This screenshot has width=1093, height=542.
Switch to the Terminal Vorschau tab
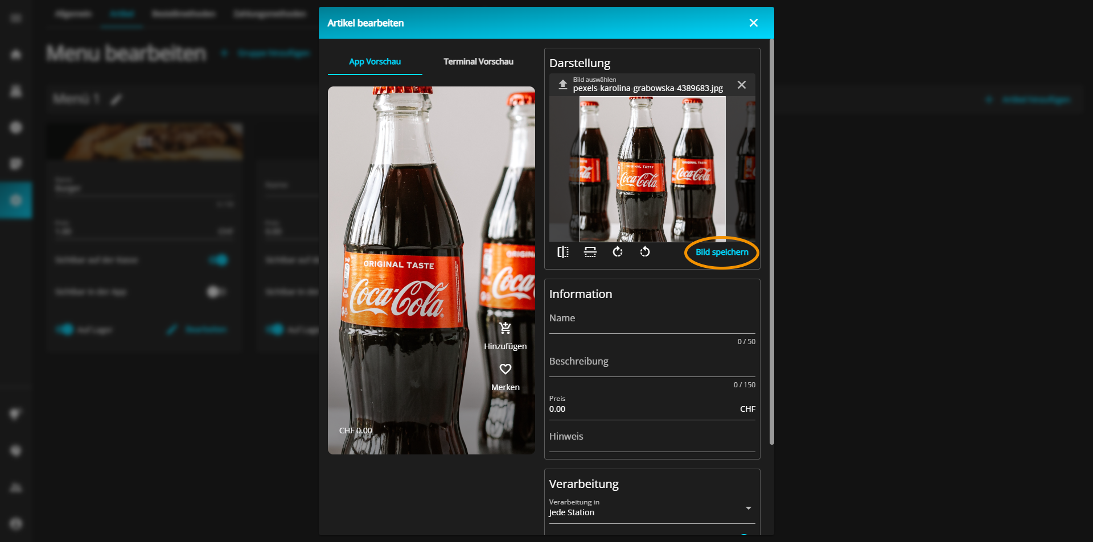tap(479, 61)
